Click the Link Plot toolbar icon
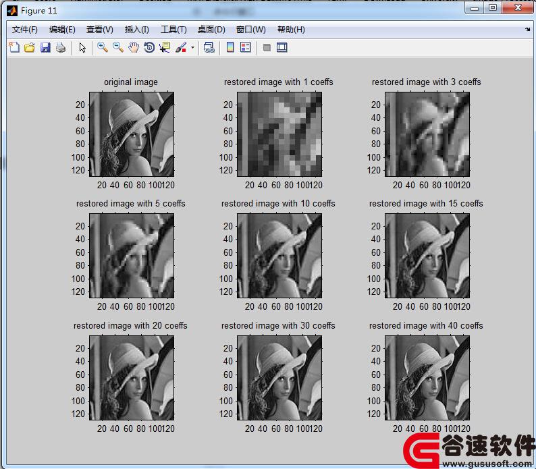Viewport: 536px width, 469px height. point(209,47)
